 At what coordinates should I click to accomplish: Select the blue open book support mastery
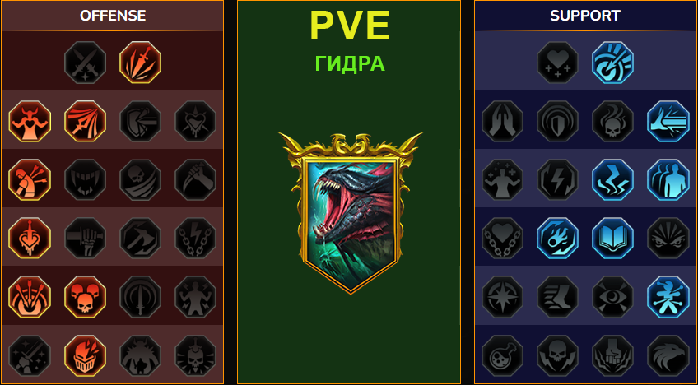(x=613, y=238)
